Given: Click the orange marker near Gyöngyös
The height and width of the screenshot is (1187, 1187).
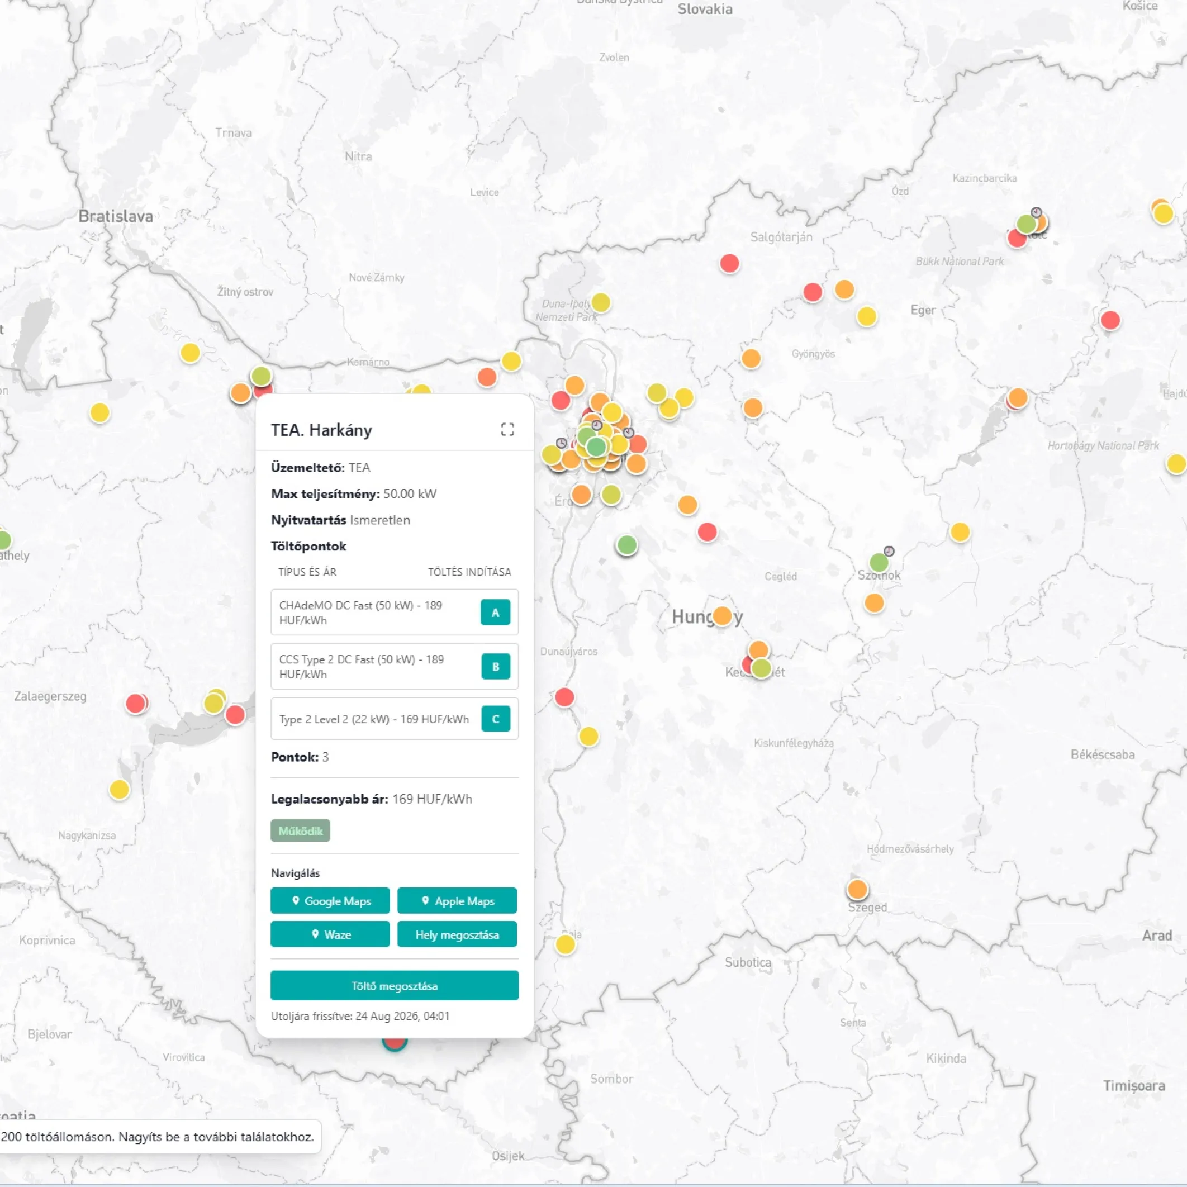Looking at the screenshot, I should [x=751, y=358].
